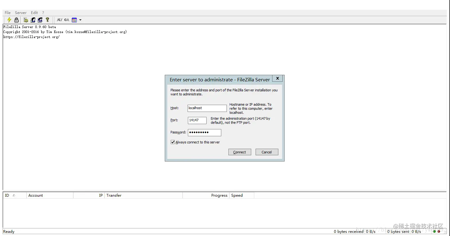Click the FileZilla Server 0.9.60 beta log line
Screen dimensions: 450x236
pos(30,27)
